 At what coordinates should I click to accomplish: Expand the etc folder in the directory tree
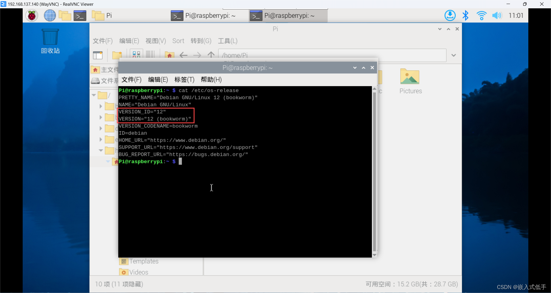(101, 139)
